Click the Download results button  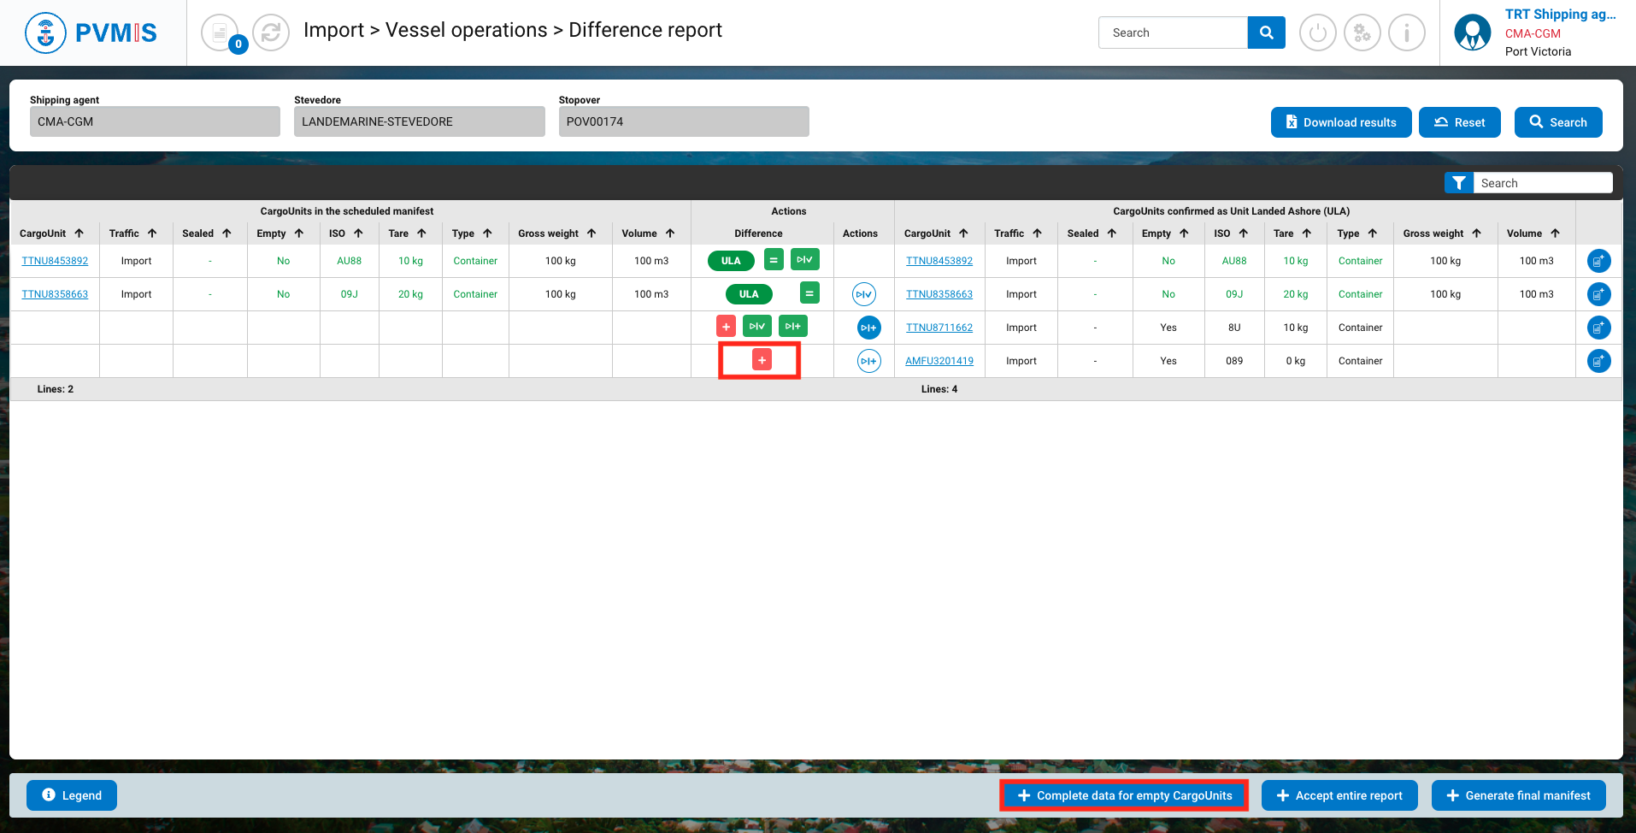(x=1340, y=122)
